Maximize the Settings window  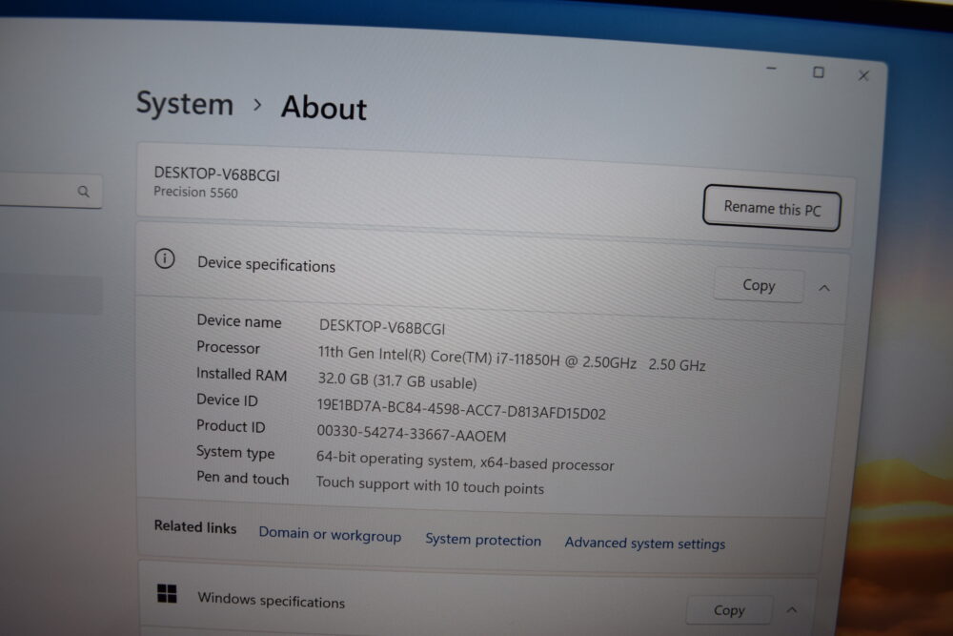click(819, 72)
